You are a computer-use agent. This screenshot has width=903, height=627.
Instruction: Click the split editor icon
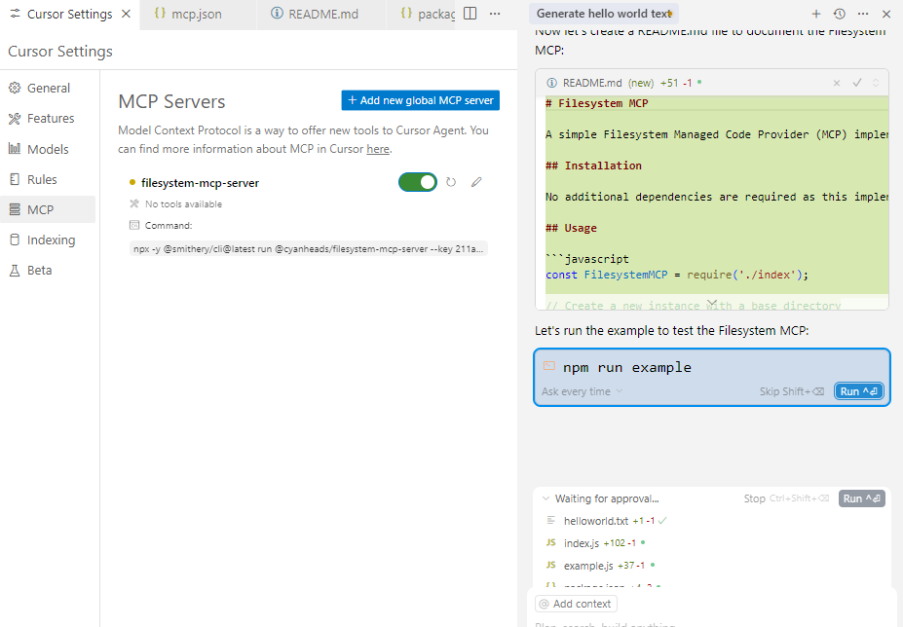click(470, 14)
